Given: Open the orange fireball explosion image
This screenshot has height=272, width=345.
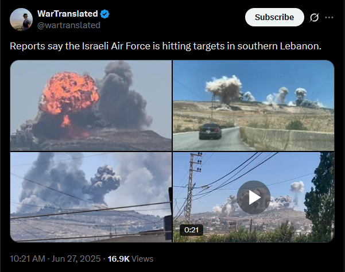Looking at the screenshot, I should [x=91, y=106].
